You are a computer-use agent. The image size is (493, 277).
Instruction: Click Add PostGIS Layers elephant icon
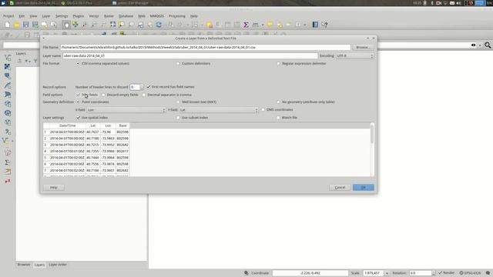pyautogui.click(x=8, y=76)
